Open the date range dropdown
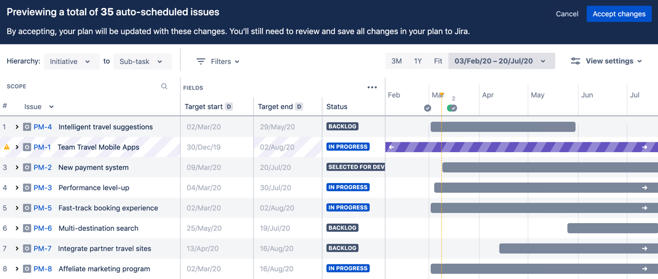Screen dimensions: 658x279 tap(501, 61)
